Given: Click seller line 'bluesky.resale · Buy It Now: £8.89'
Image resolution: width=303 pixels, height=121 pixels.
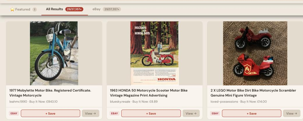Looking at the screenshot, I should 134,101.
